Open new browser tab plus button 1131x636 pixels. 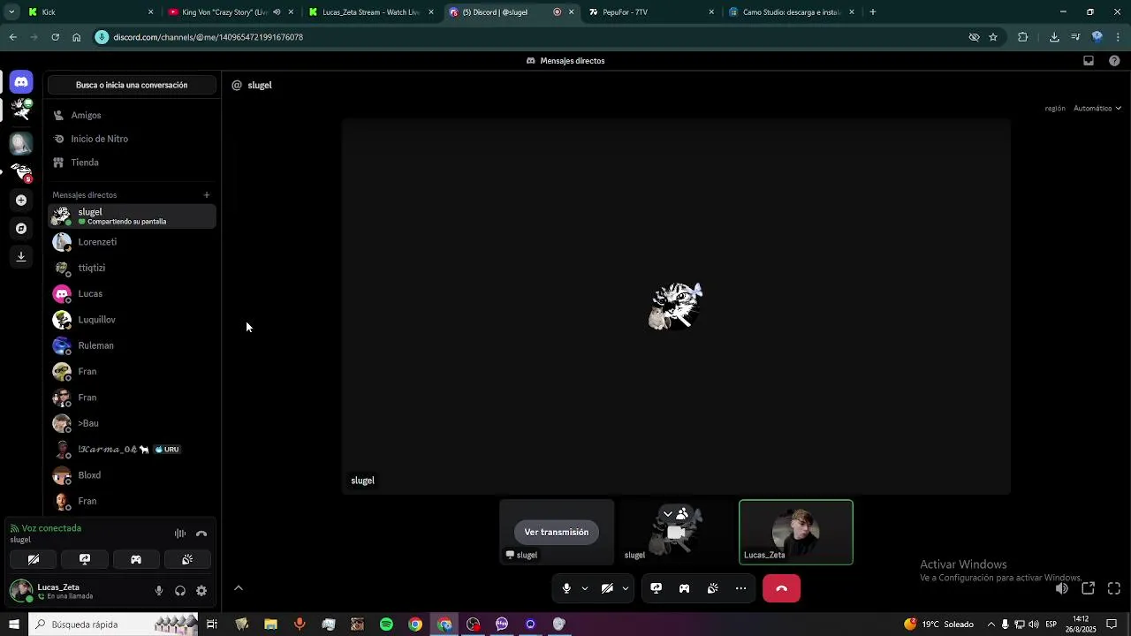click(x=873, y=12)
